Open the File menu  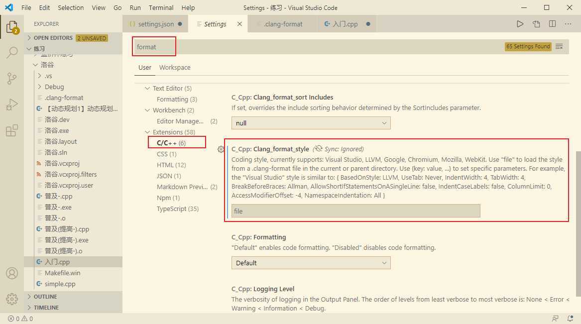(x=26, y=7)
